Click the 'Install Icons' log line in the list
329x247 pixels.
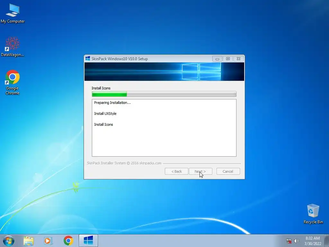coord(104,124)
